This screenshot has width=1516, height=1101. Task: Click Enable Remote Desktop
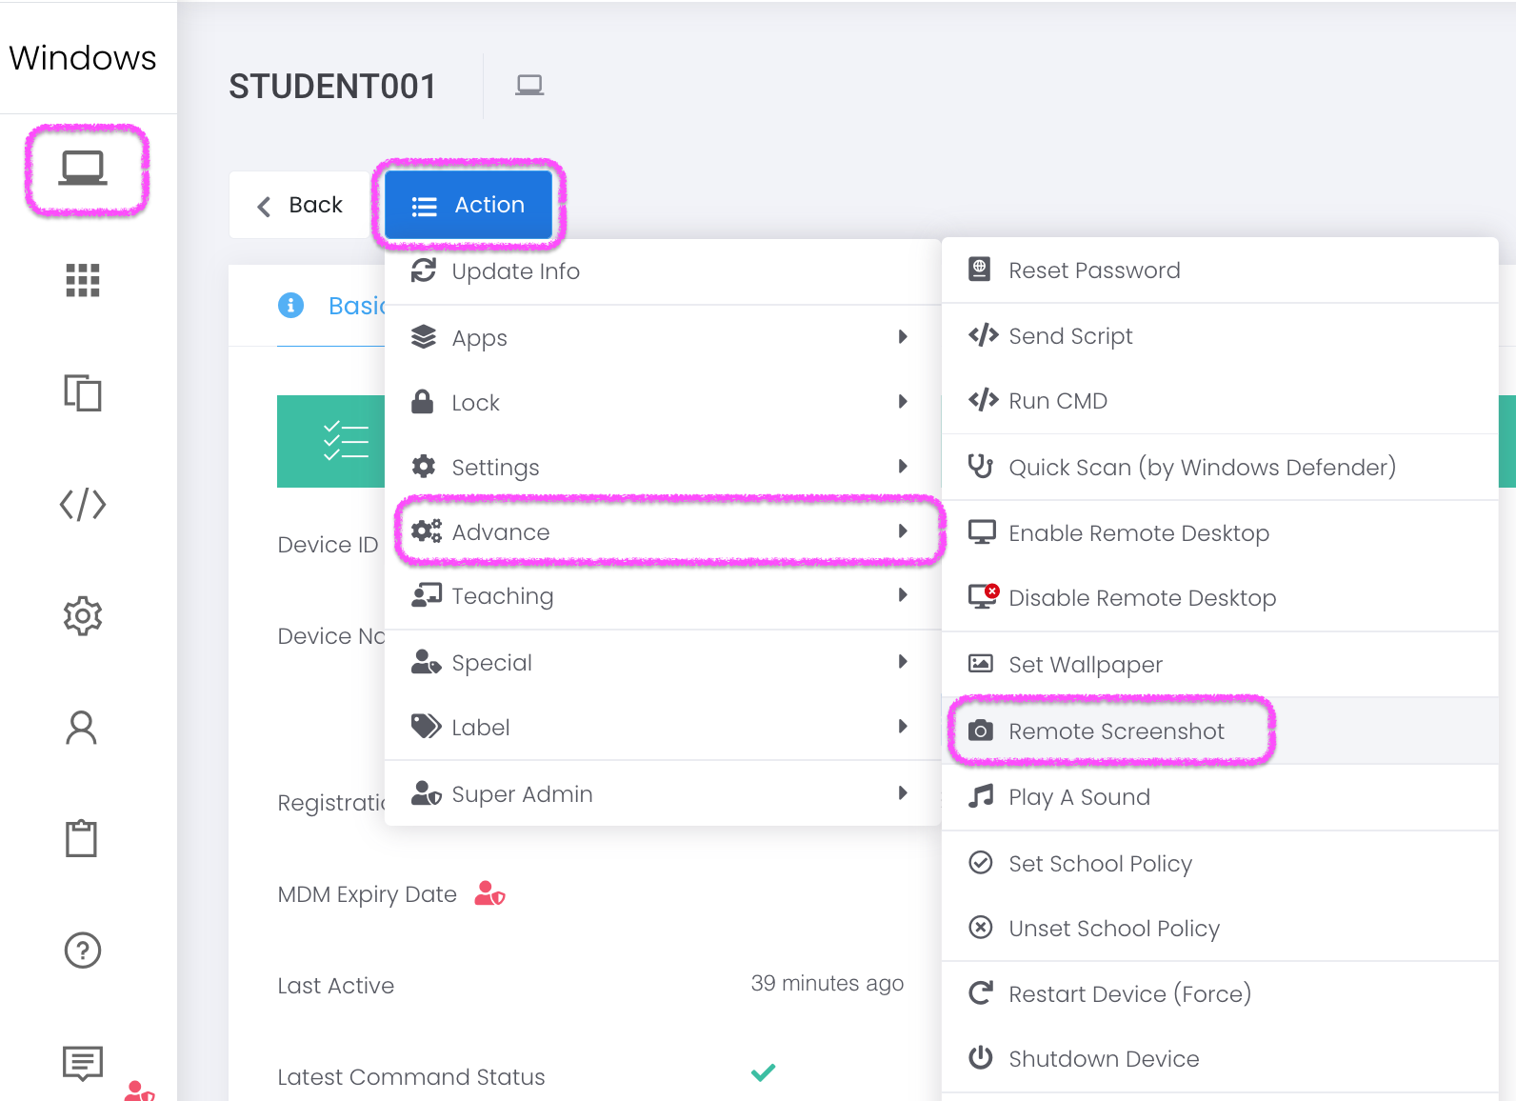pyautogui.click(x=1220, y=533)
